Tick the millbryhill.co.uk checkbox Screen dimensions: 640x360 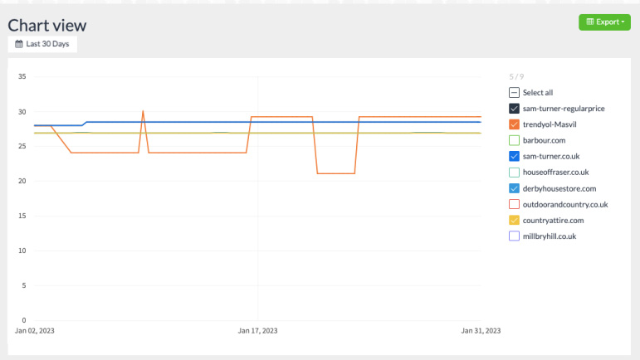coord(514,236)
